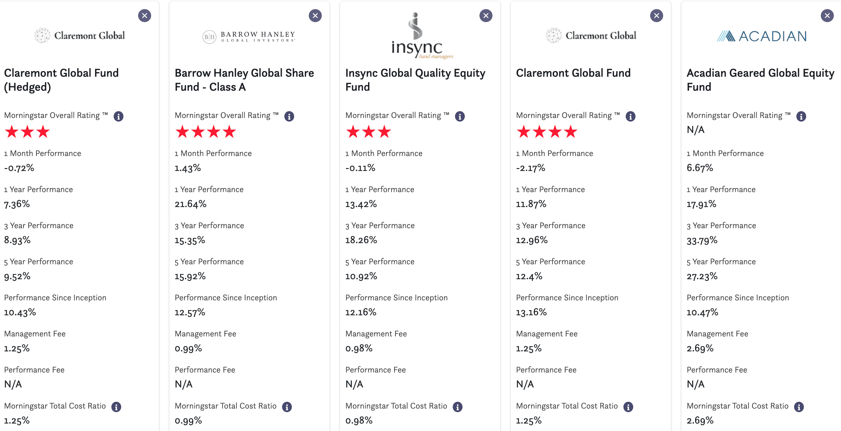This screenshot has height=431, width=841.
Task: Remove Claremont Global Fund (Hedged) from comparison
Action: pyautogui.click(x=144, y=16)
